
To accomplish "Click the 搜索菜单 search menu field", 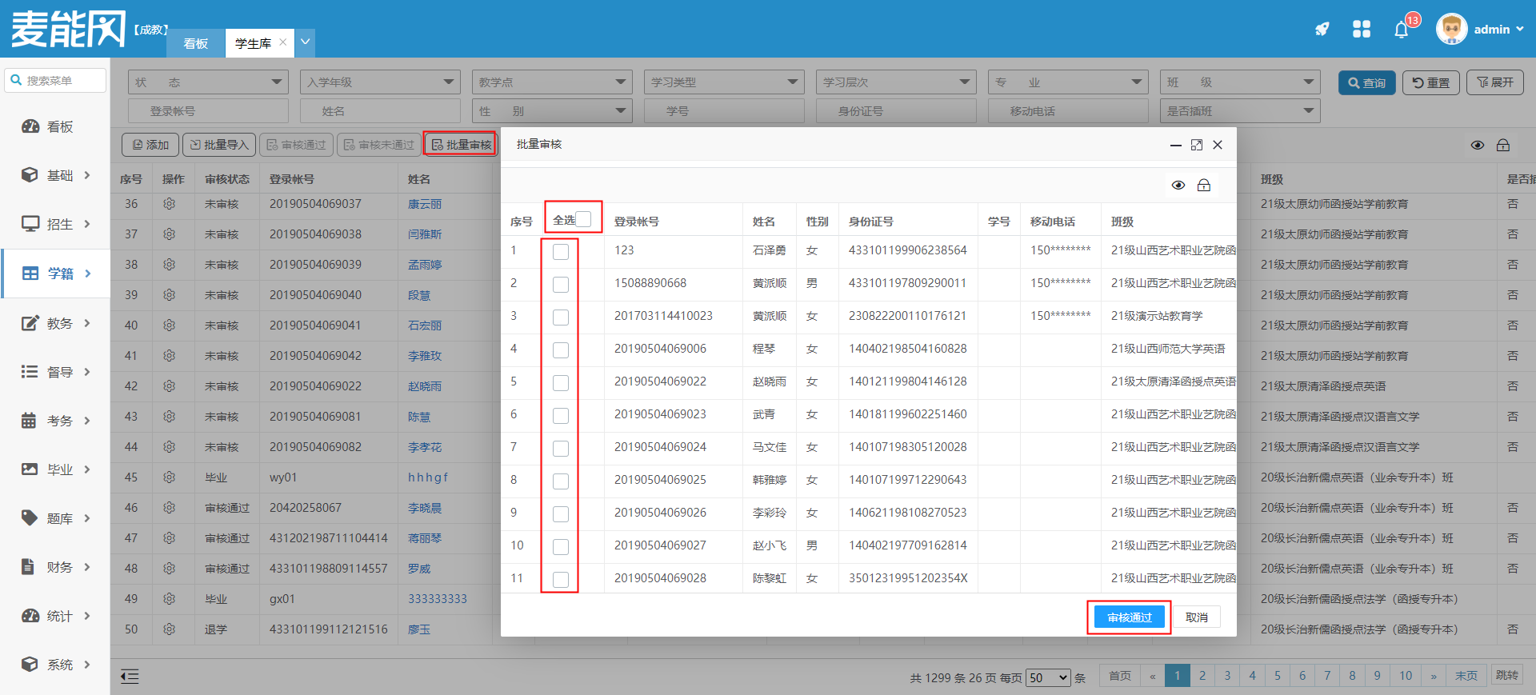I will pyautogui.click(x=56, y=81).
